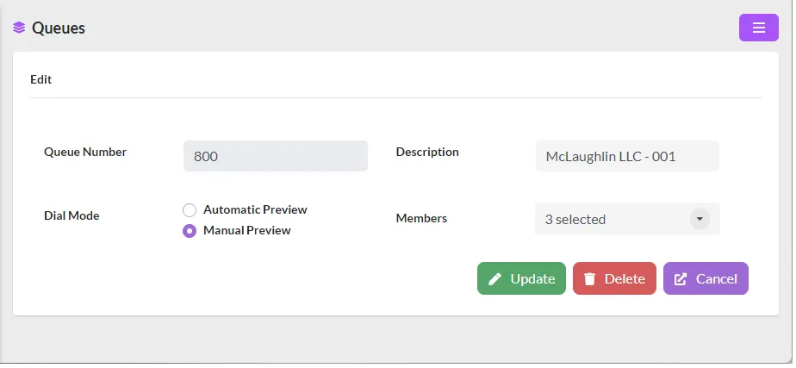Viewport: 796px width, 368px height.
Task: Select Automatic Preview dial mode
Action: point(190,209)
